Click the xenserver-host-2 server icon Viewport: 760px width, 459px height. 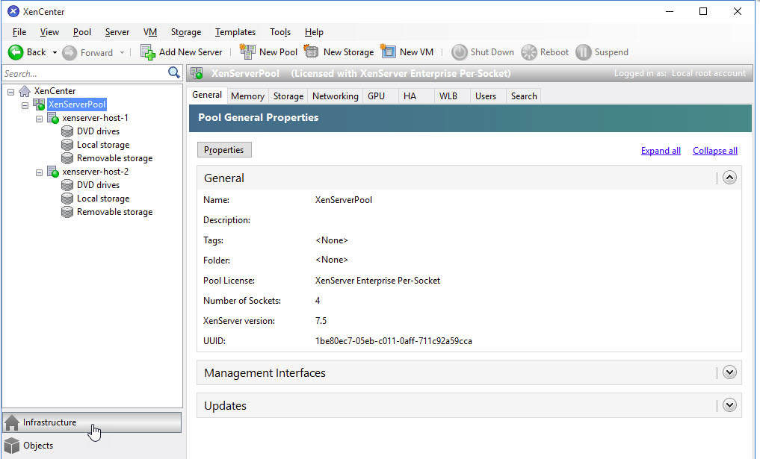(x=53, y=172)
